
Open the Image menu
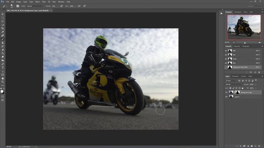18,2
